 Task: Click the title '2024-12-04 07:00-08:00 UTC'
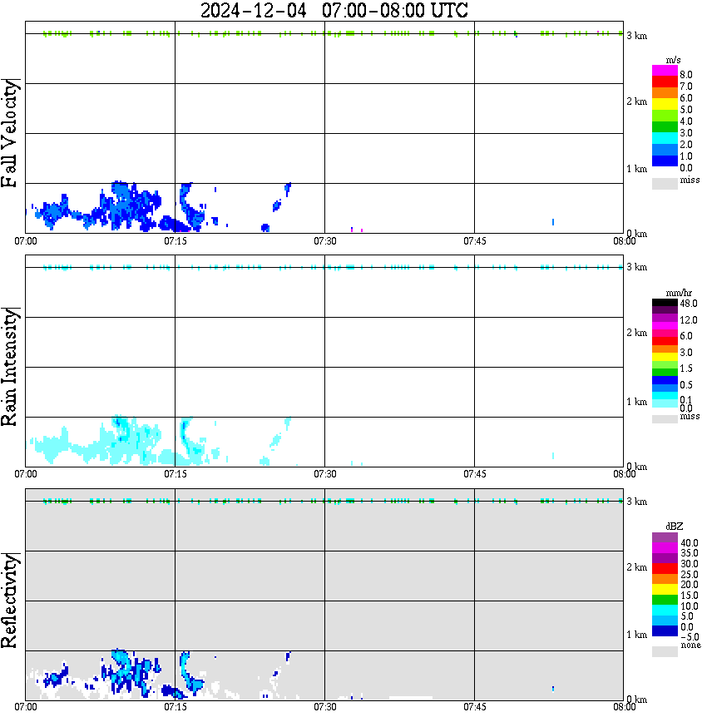[334, 10]
